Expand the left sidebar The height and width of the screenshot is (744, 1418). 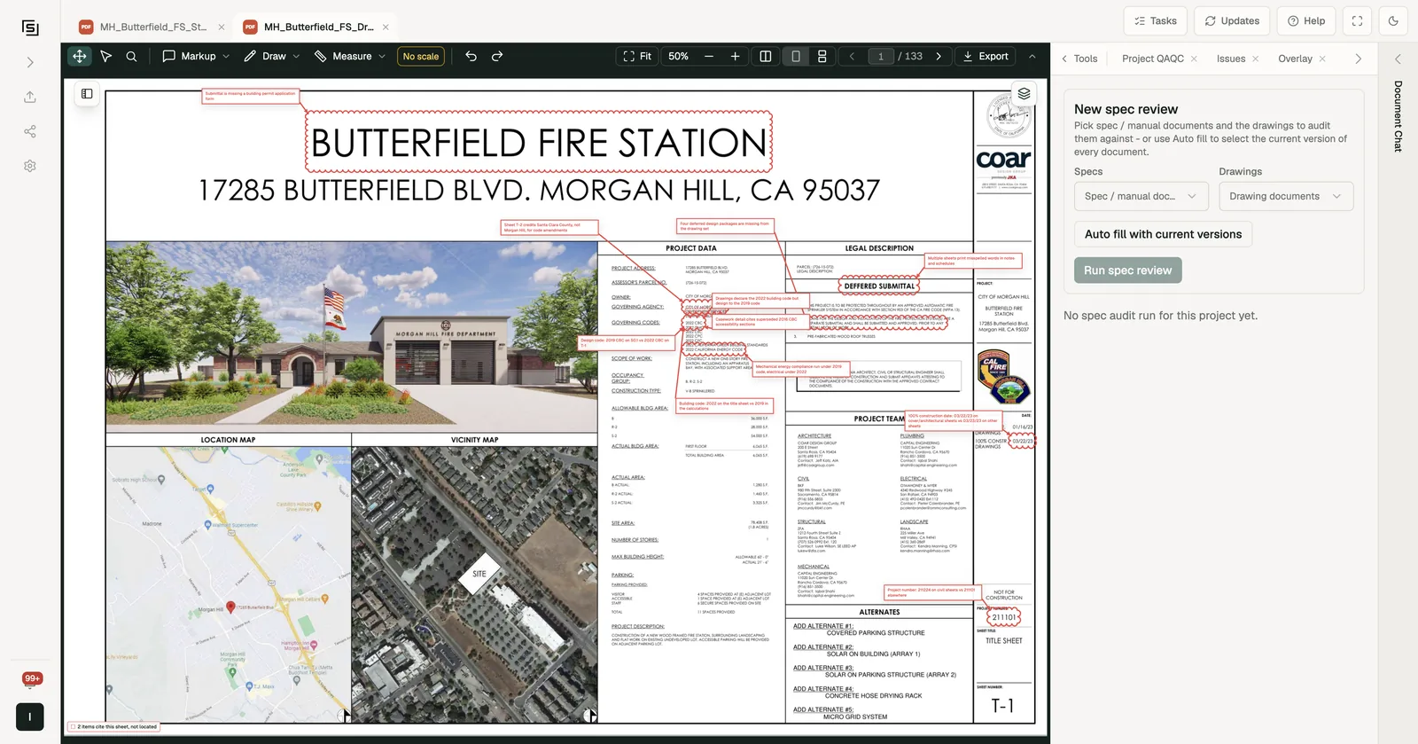pos(30,62)
